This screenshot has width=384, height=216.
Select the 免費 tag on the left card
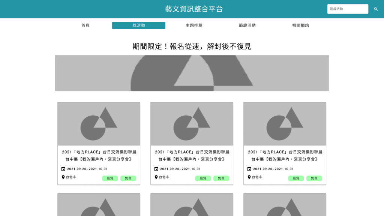coord(128,178)
